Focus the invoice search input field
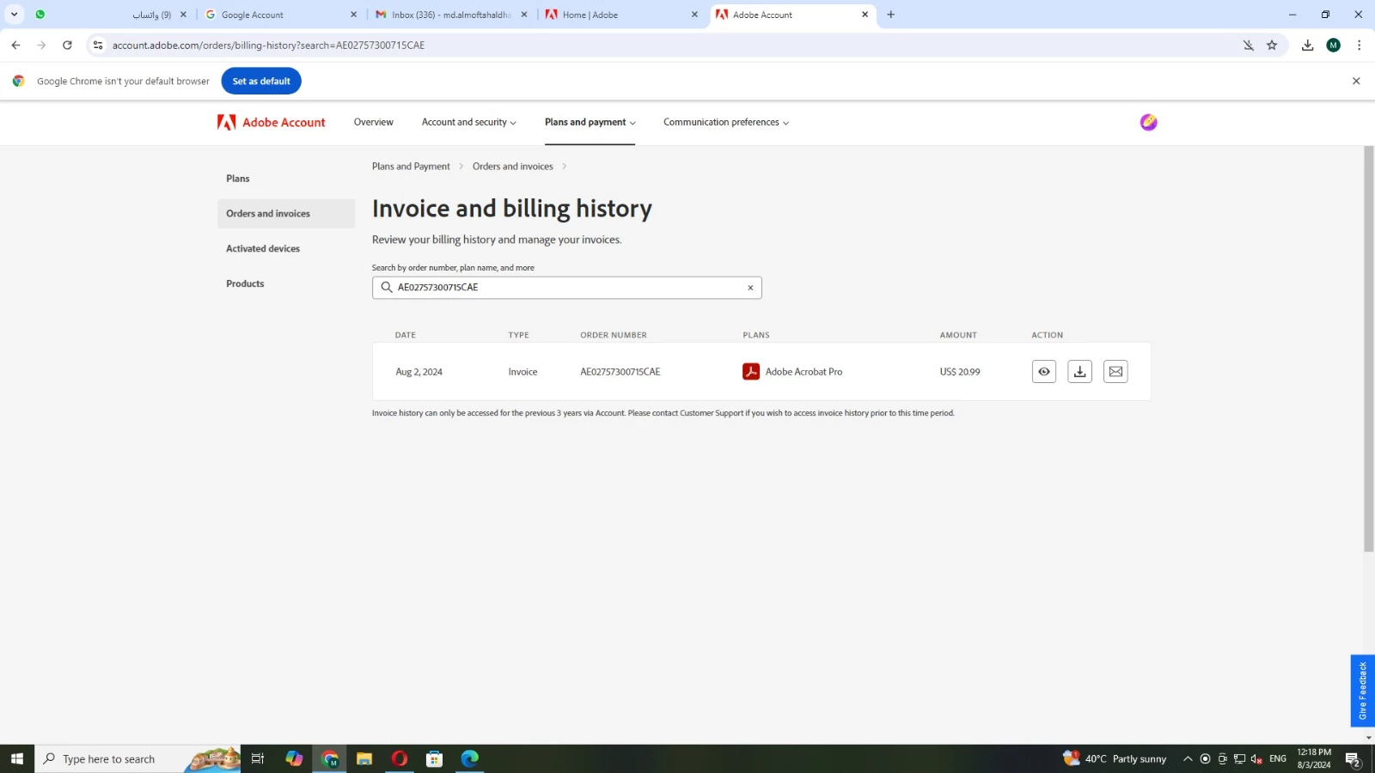Image resolution: width=1375 pixels, height=773 pixels. click(x=567, y=288)
